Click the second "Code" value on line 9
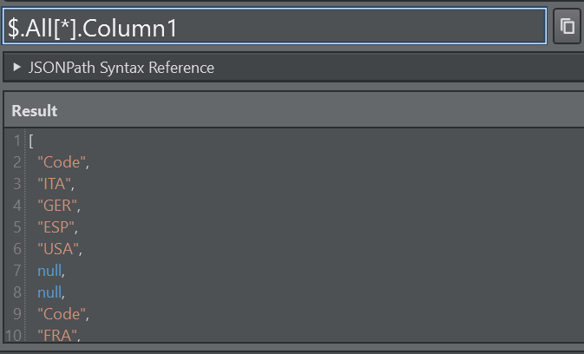Image resolution: width=584 pixels, height=354 pixels. click(x=62, y=314)
